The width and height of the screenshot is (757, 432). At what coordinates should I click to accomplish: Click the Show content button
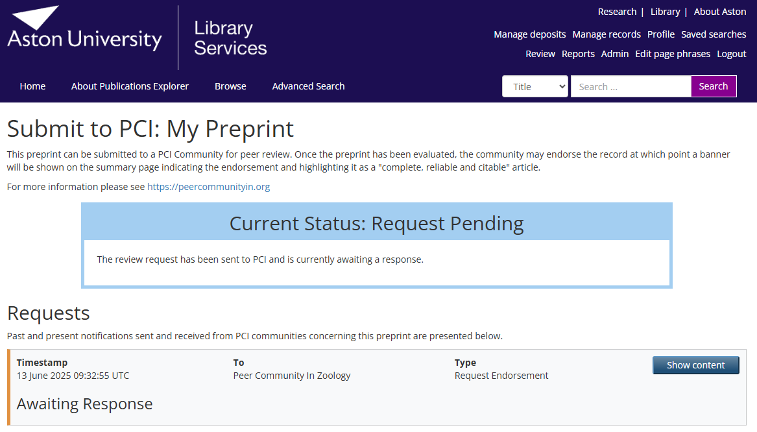point(695,365)
